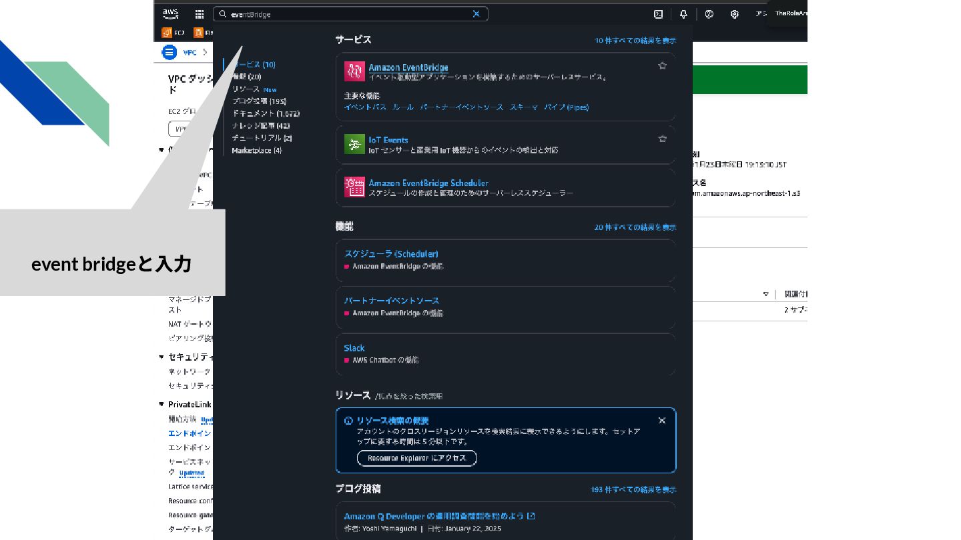961x540 pixels.
Task: Open ターゲットグループ sidebar item
Action: pos(190,529)
